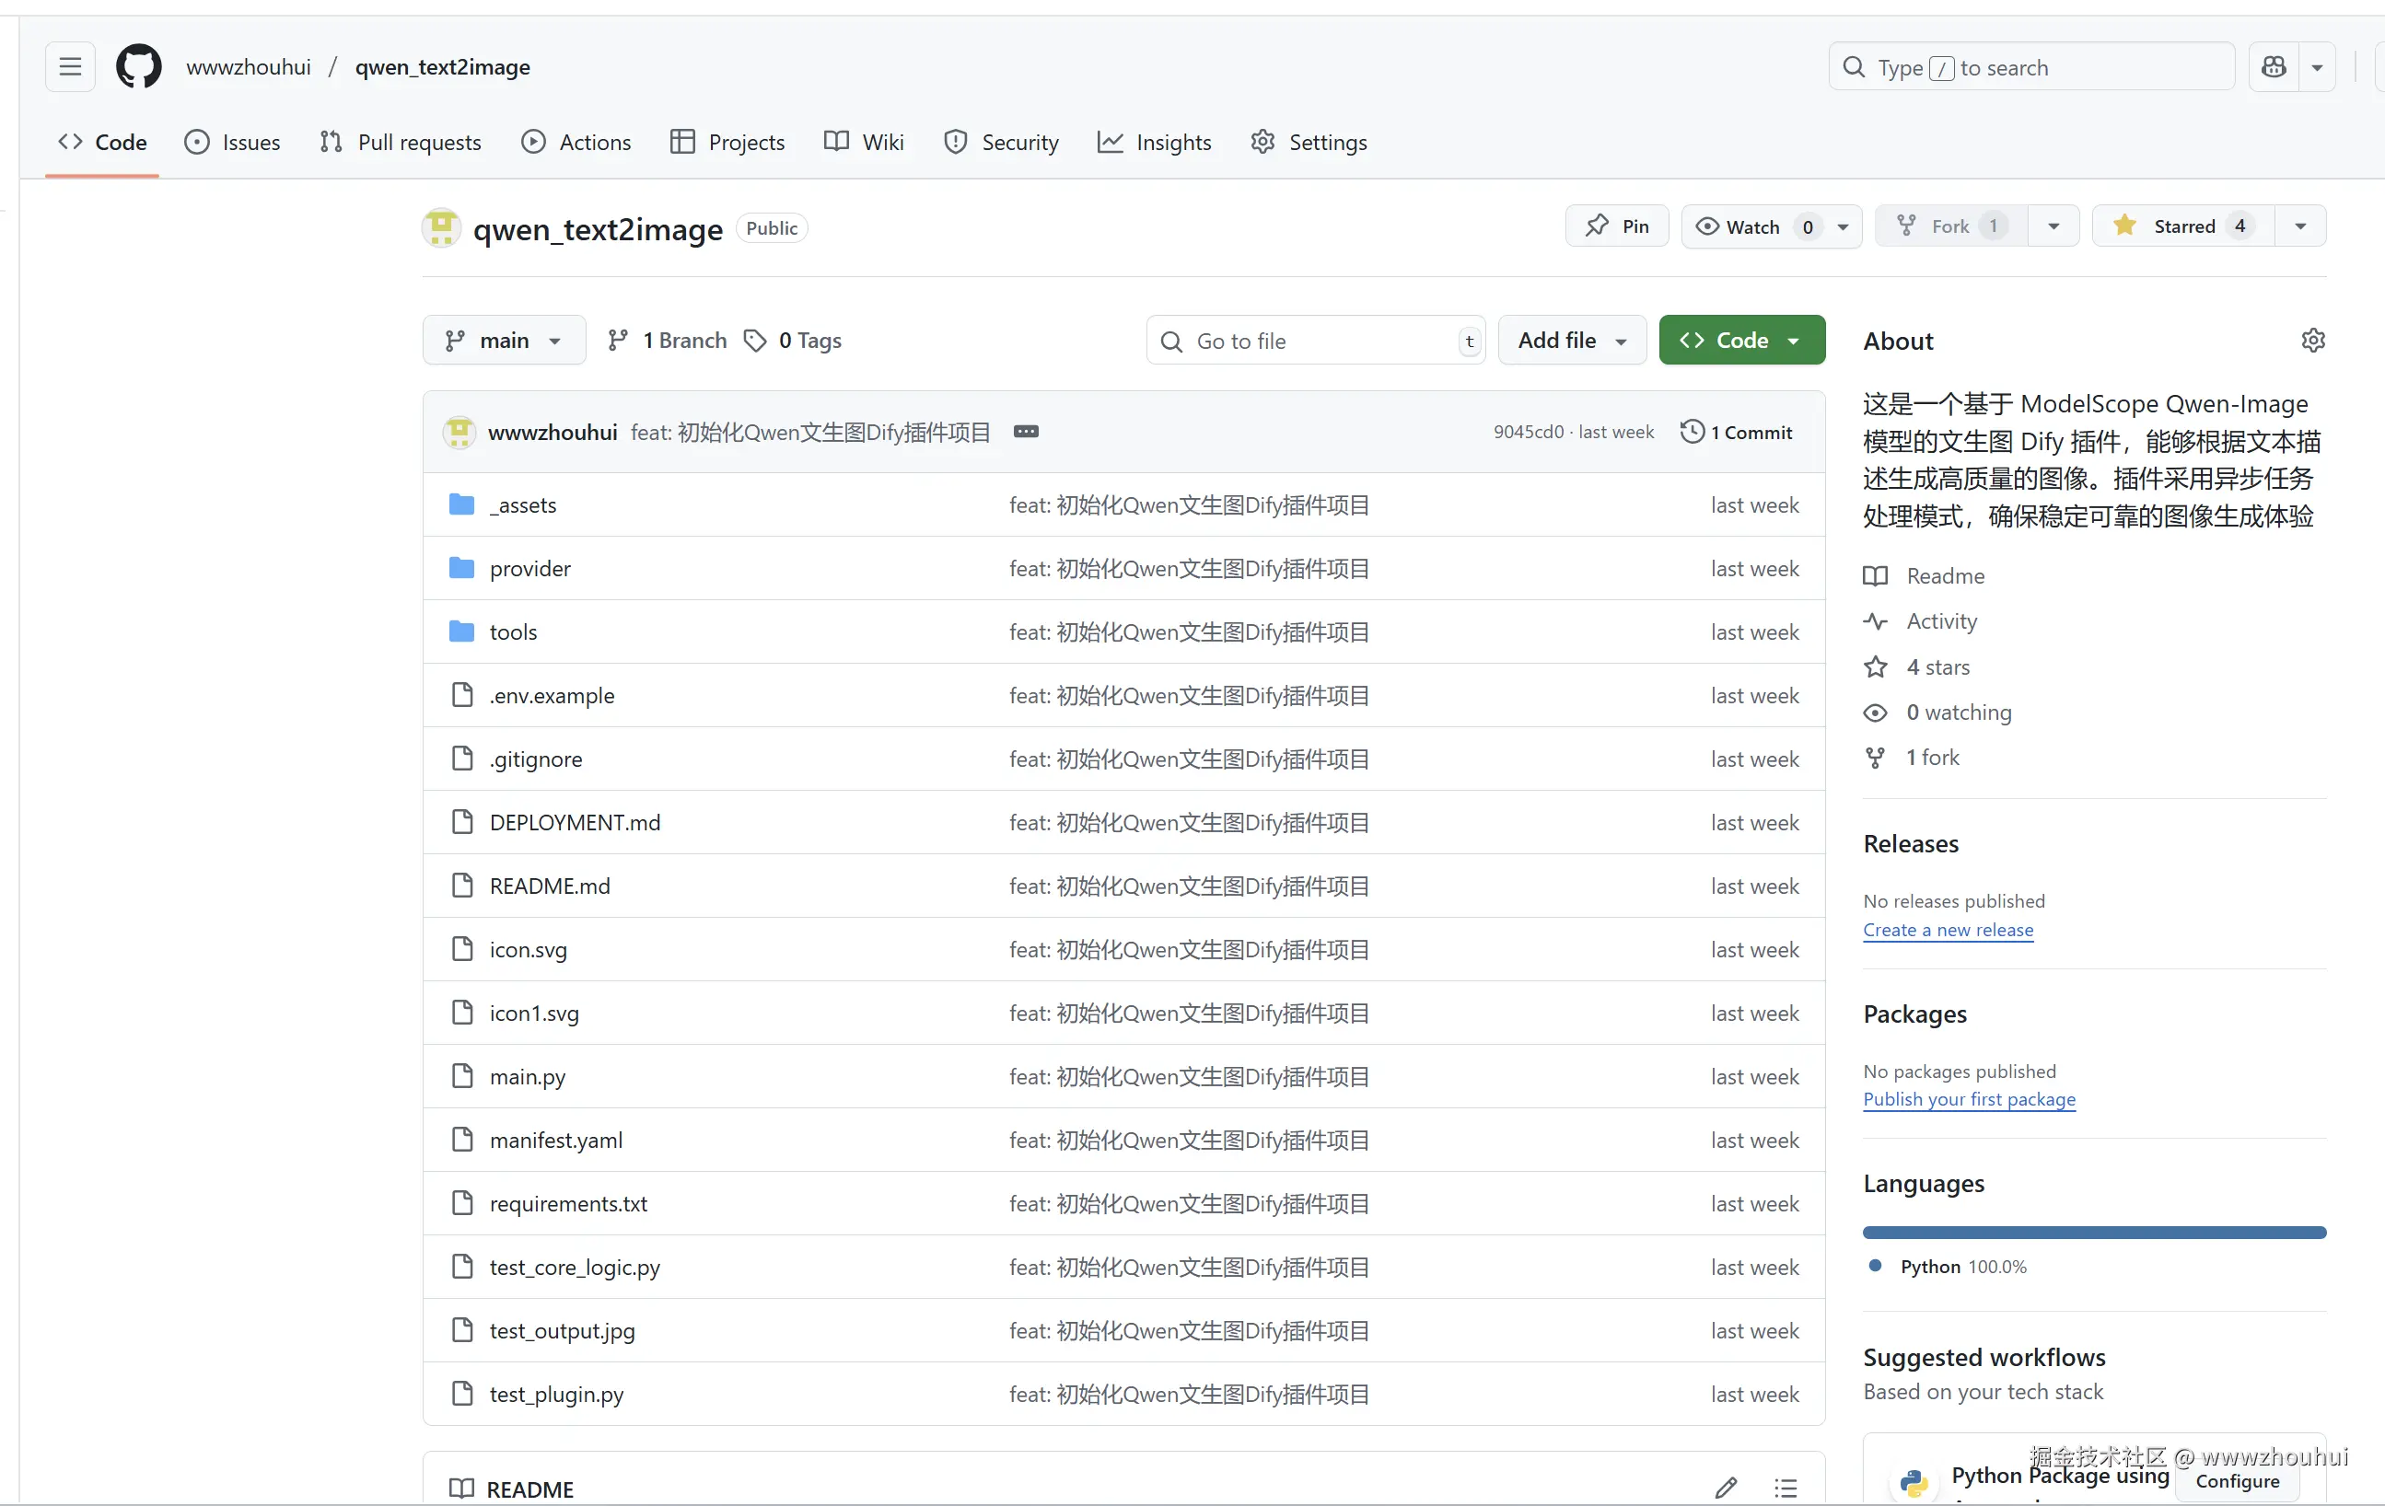
Task: Open the provider folder
Action: pos(529,568)
